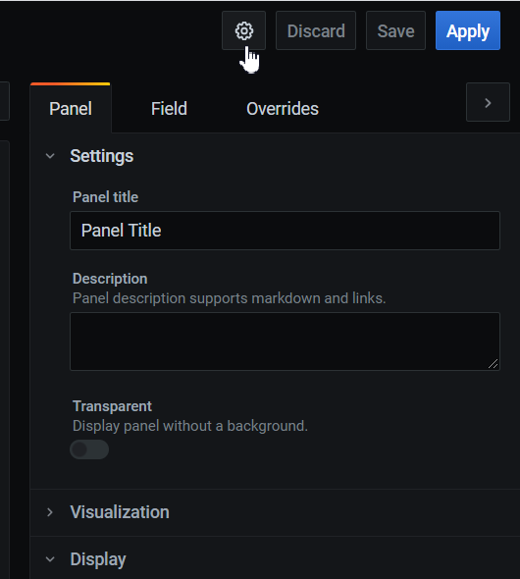The image size is (520, 579).
Task: Click the Panel title field label
Action: (x=106, y=197)
